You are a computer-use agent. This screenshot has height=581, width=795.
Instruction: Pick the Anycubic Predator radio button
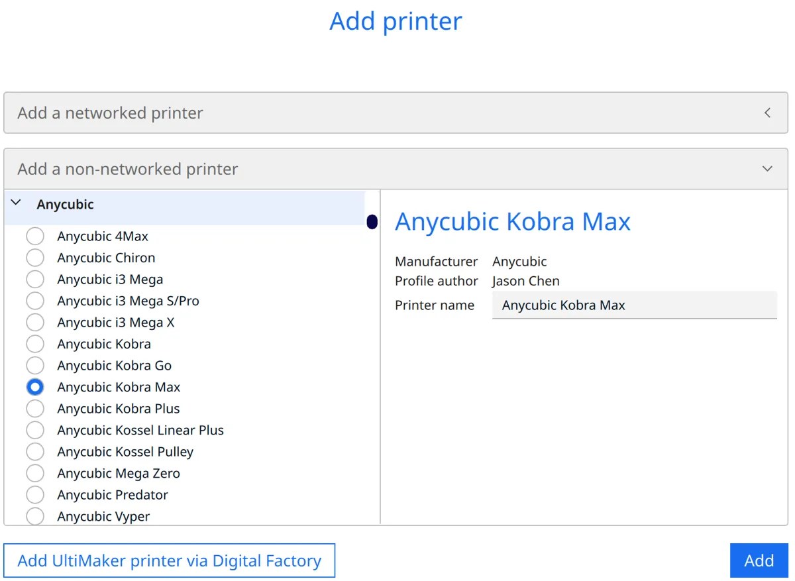click(35, 494)
